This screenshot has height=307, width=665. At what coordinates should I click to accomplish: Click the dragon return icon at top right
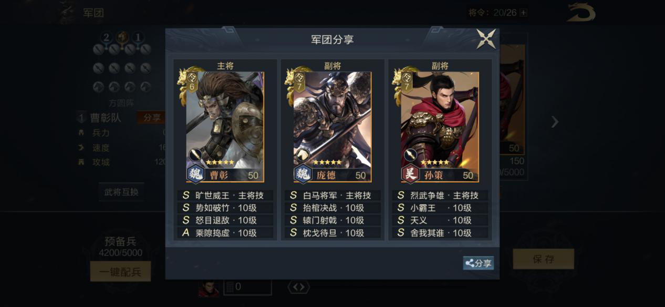click(x=581, y=13)
